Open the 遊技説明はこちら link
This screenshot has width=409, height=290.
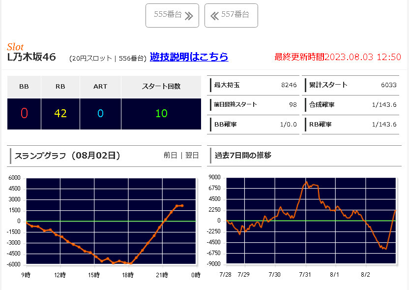coord(189,57)
